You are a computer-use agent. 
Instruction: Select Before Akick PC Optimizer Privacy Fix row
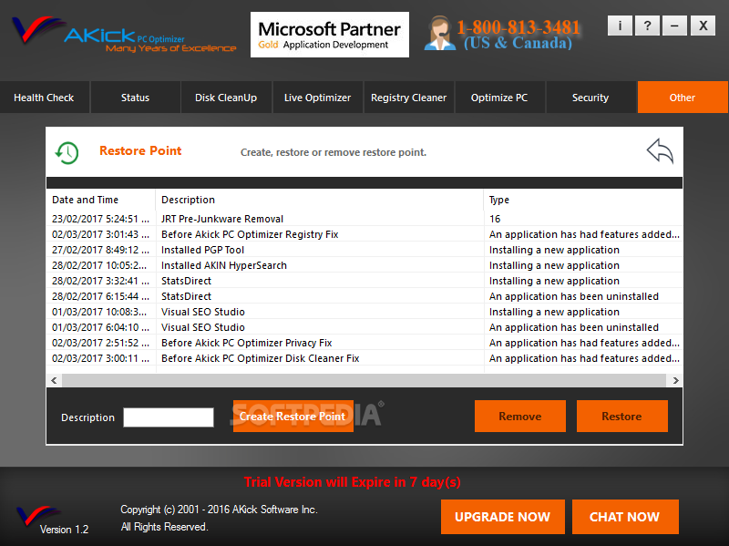coord(364,343)
